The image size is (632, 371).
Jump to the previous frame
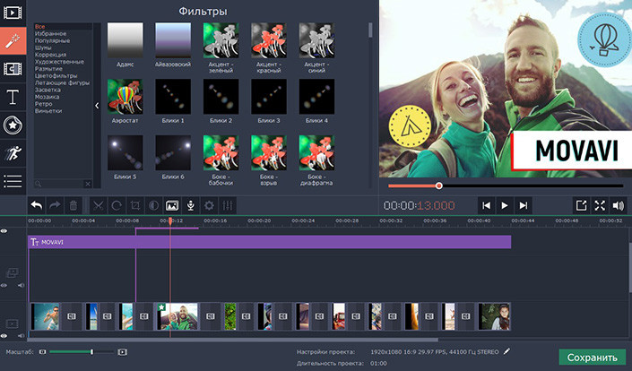tap(487, 205)
